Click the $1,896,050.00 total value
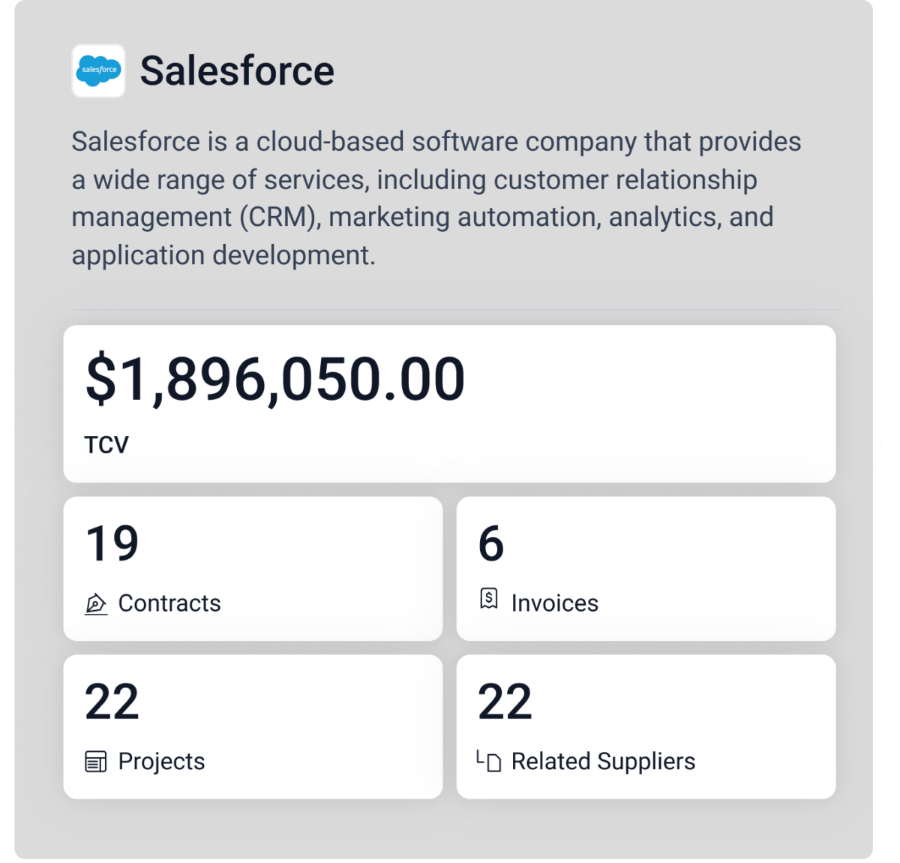The image size is (900, 863). [275, 379]
